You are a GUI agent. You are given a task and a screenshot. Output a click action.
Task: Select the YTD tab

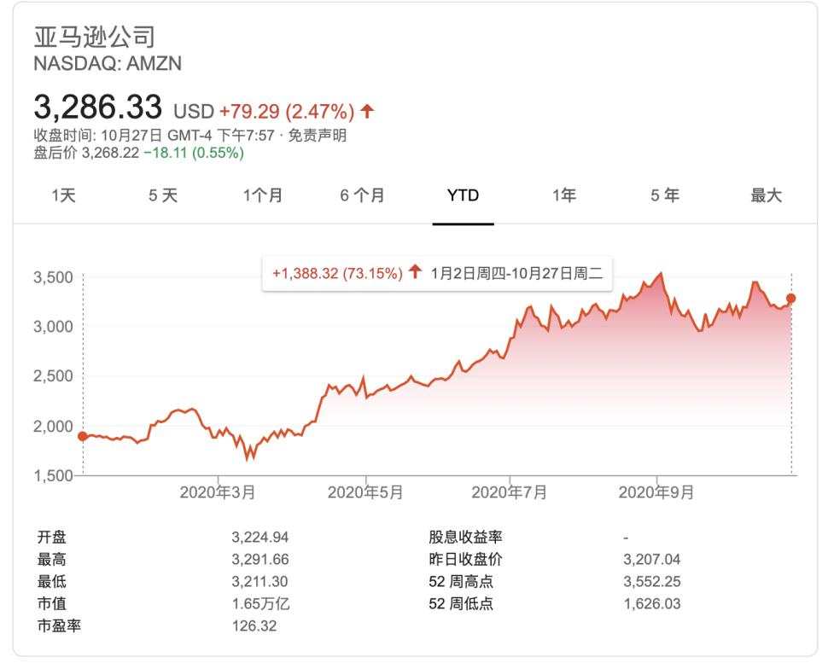click(463, 195)
